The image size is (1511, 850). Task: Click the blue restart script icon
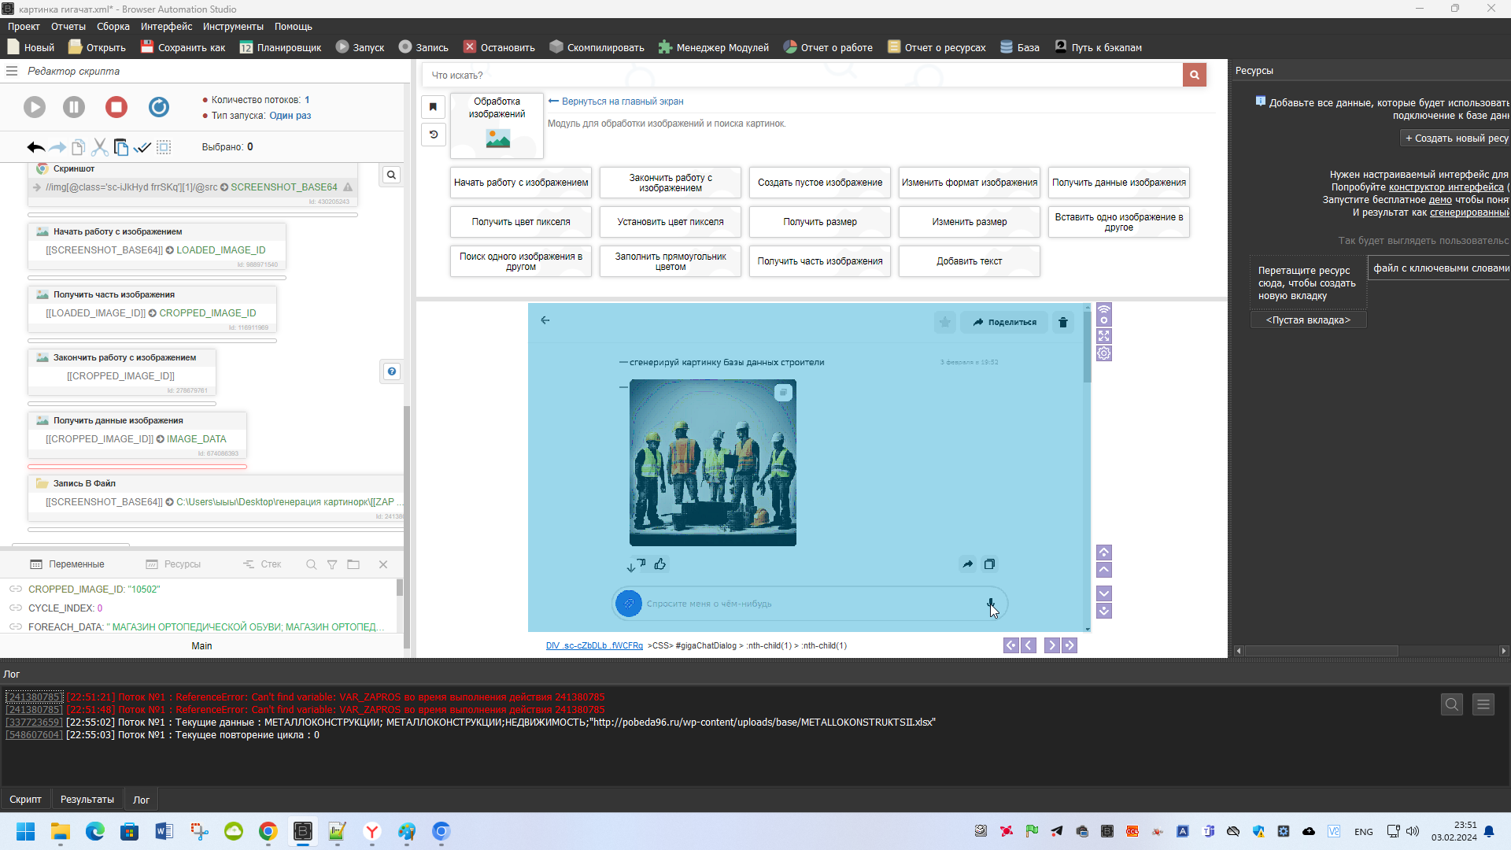pos(159,107)
